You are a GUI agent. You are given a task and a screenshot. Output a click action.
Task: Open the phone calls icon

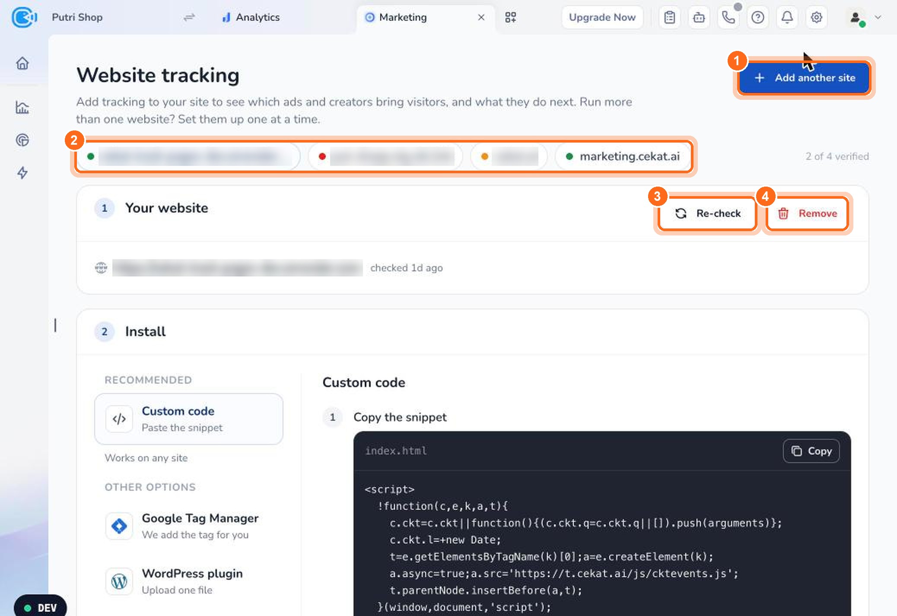click(728, 17)
